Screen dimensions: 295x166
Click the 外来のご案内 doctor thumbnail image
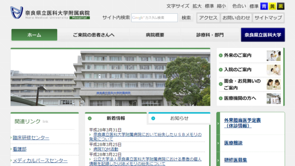tap(273, 55)
